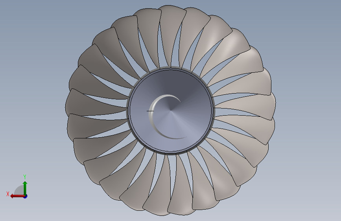Click the green Y axis arrow of the triad
Viewport: 341px width, 221px height.
click(x=25, y=188)
